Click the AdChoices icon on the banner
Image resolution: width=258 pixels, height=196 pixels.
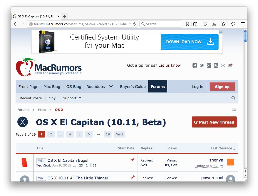221,32
